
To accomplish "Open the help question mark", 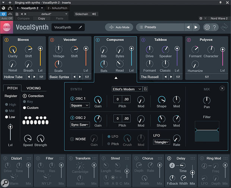I will click(215, 27).
